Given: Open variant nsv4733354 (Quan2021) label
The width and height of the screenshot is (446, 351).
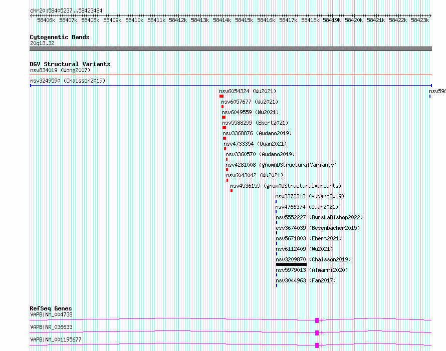Looking at the screenshot, I should (255, 144).
